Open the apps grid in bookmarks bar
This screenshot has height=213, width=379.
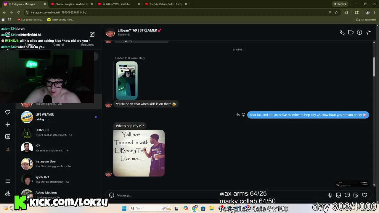[x=9, y=20]
